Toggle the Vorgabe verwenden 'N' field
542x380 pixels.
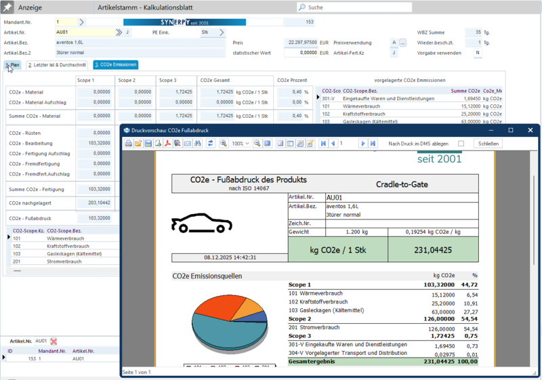[478, 52]
